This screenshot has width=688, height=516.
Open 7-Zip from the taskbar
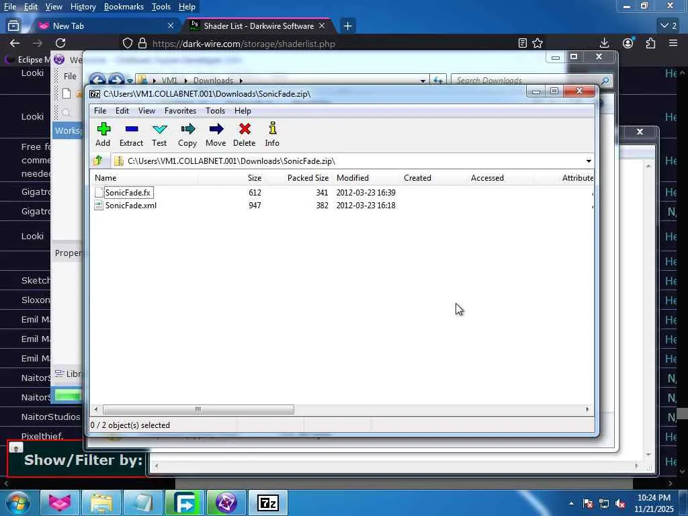(267, 503)
